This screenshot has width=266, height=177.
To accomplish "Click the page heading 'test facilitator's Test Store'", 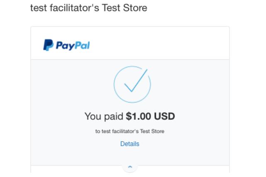I will click(x=88, y=8).
